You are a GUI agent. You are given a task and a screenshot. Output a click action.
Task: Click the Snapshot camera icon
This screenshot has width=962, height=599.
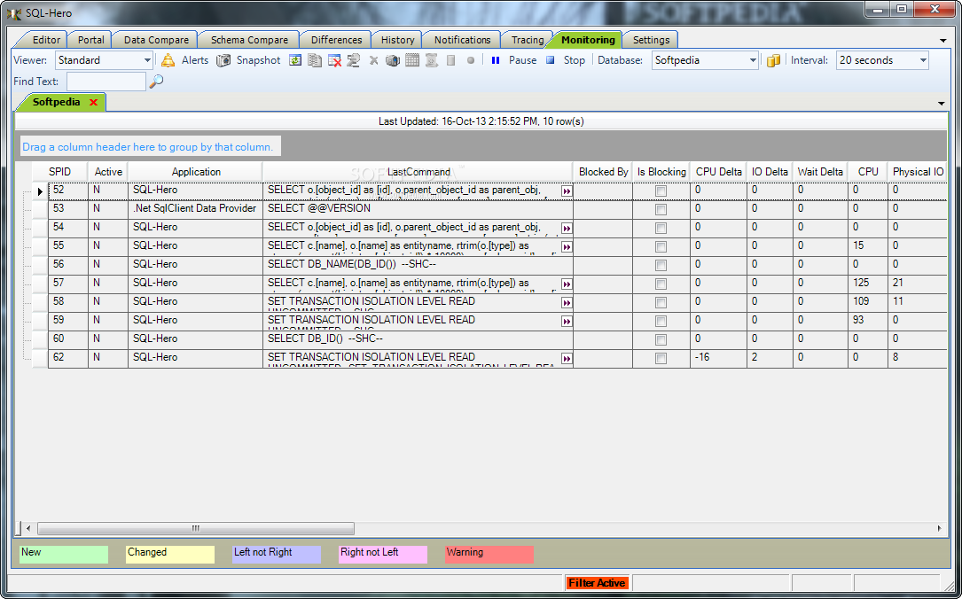click(x=224, y=60)
